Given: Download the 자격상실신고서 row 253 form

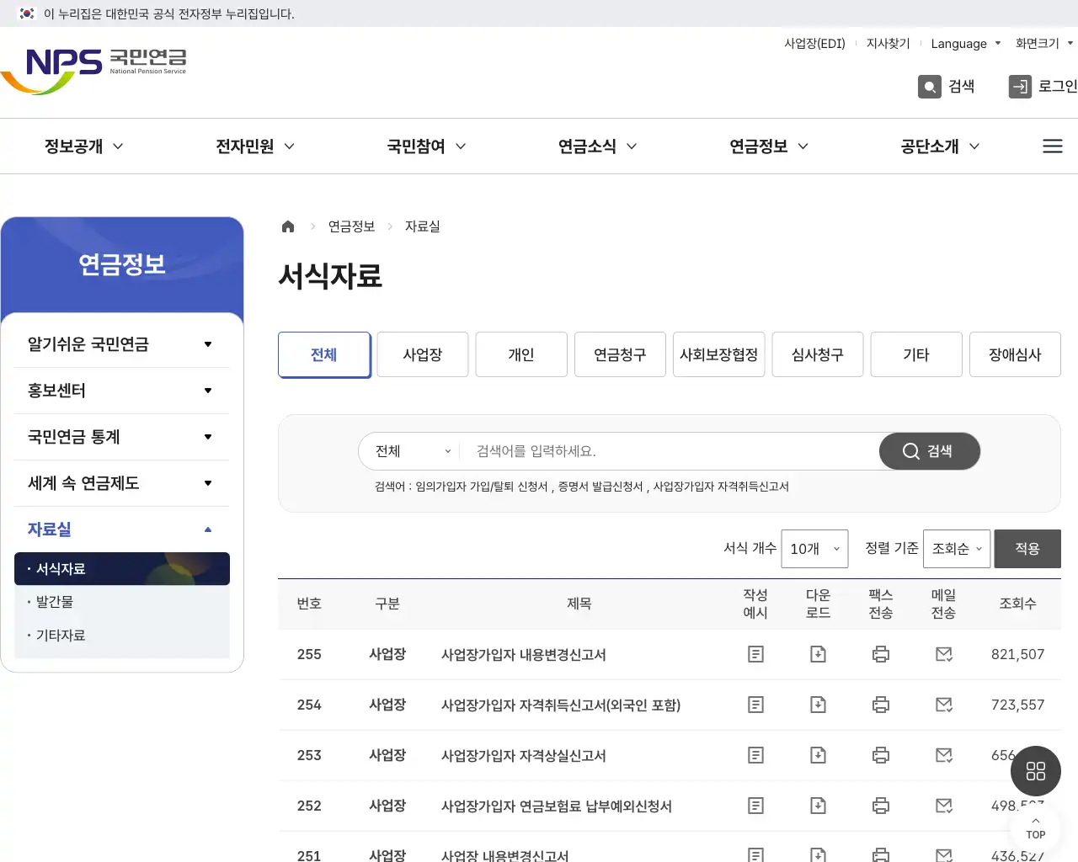Looking at the screenshot, I should [818, 755].
